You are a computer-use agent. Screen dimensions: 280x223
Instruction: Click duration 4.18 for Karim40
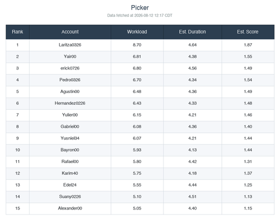click(x=193, y=173)
